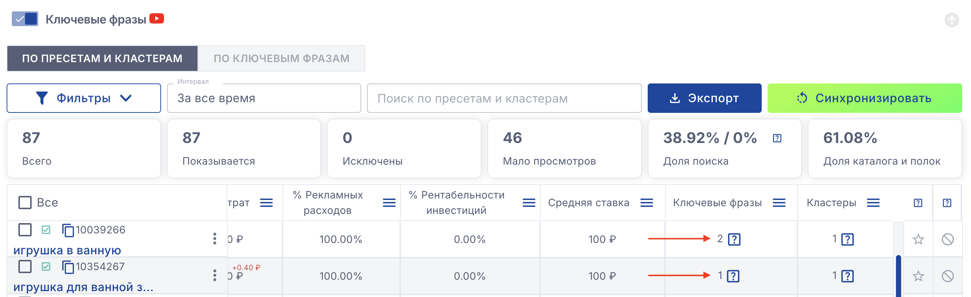Copy the ID 10039266 with copy icon
The width and height of the screenshot is (971, 297).
tap(68, 230)
